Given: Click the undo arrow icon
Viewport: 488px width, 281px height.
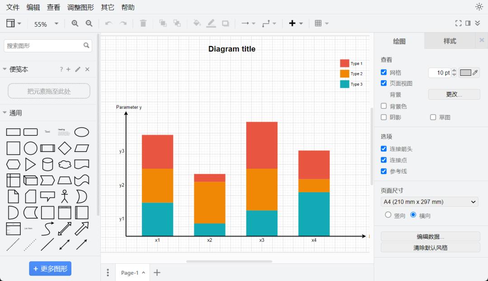Looking at the screenshot, I should pyautogui.click(x=108, y=23).
